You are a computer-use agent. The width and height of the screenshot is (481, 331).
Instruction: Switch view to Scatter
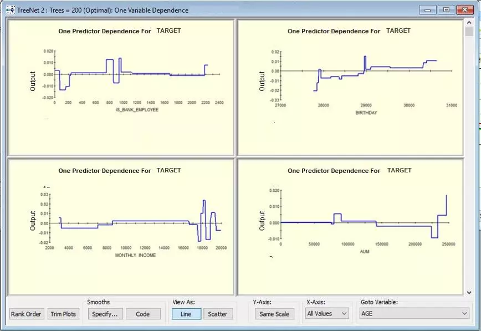pyautogui.click(x=218, y=314)
